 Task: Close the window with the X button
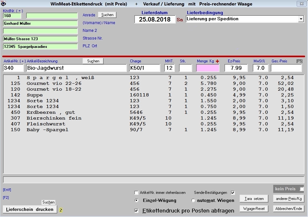pos(301,4)
